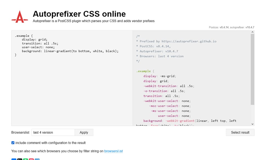
Task: Click the 'Autoprefixer CSS online' heading
Action: tap(79, 14)
